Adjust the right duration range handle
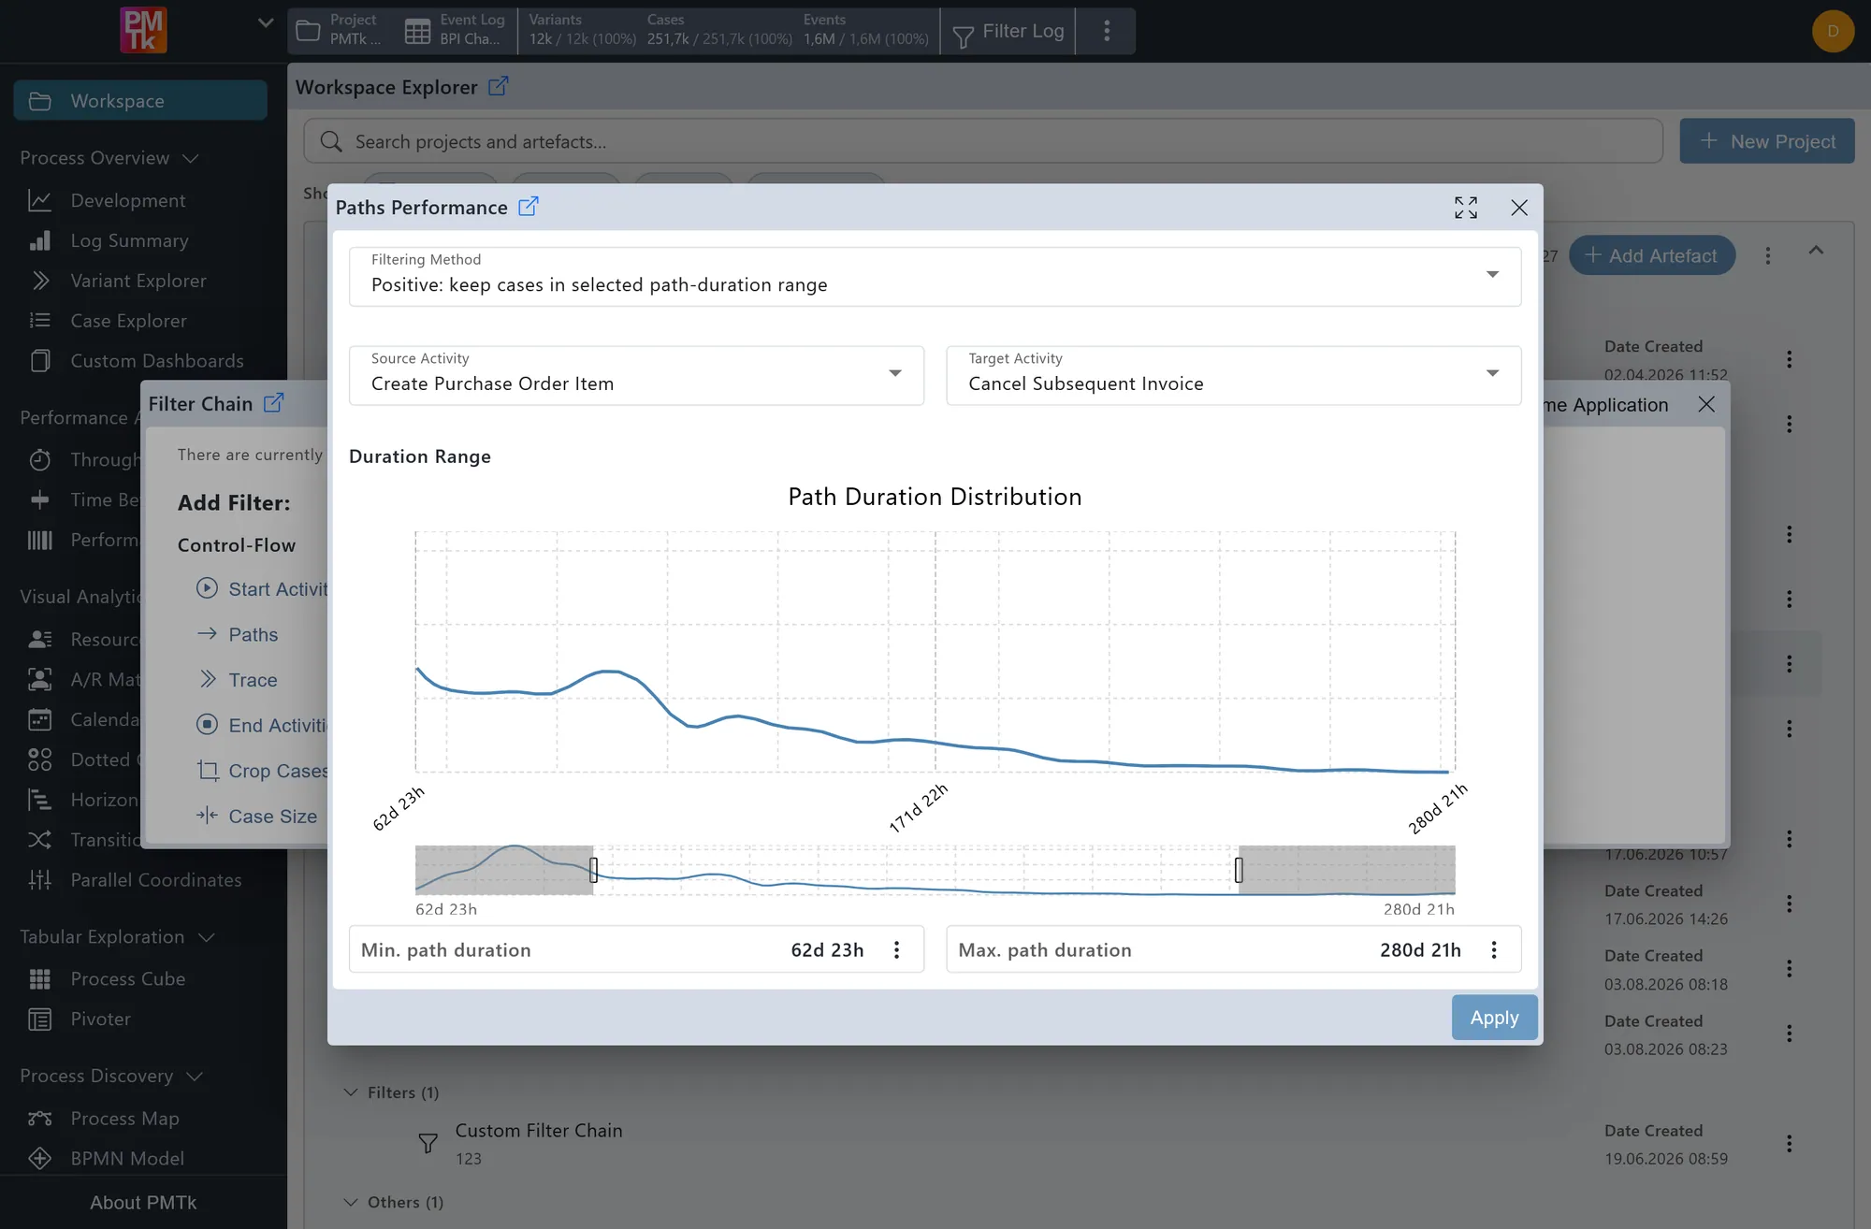The image size is (1871, 1229). (x=1239, y=870)
